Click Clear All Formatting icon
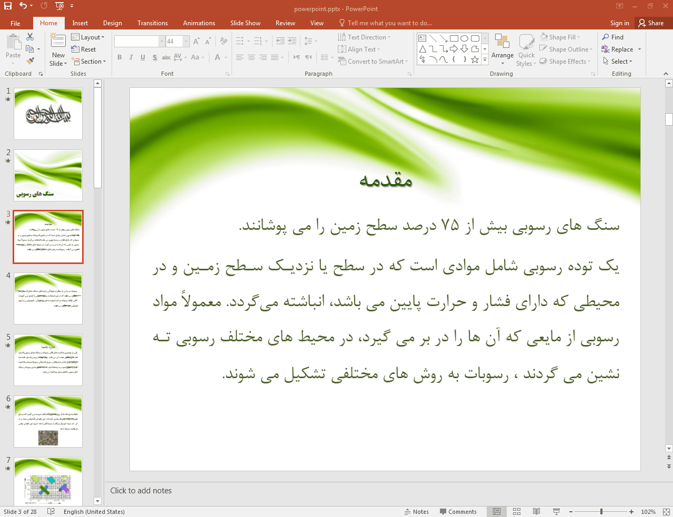The image size is (673, 517). pyautogui.click(x=224, y=41)
